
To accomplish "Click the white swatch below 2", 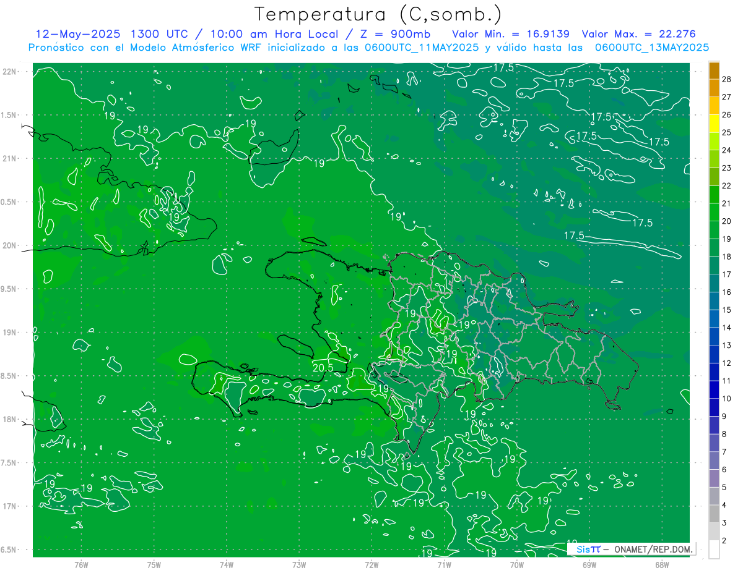I will [x=715, y=549].
